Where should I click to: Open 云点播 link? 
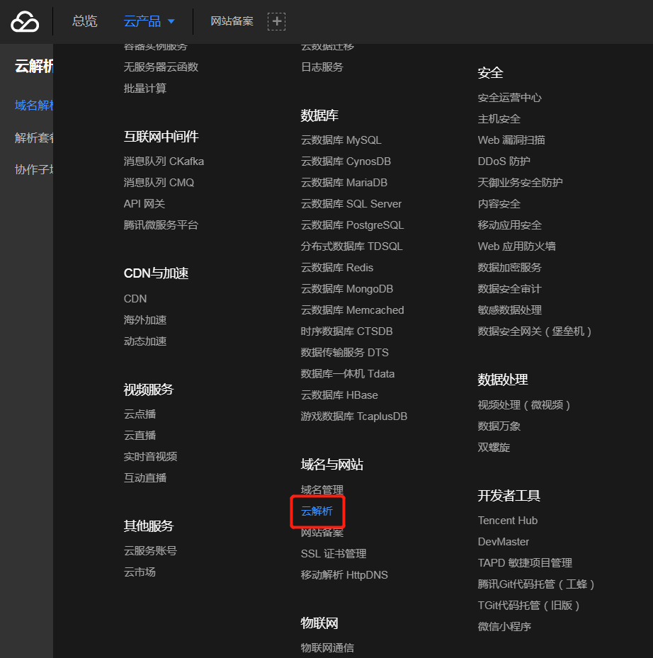(140, 414)
